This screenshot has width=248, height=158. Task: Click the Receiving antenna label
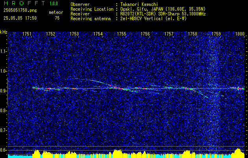91,19
